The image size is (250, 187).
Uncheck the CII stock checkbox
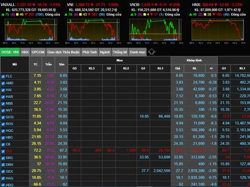coord(3,144)
